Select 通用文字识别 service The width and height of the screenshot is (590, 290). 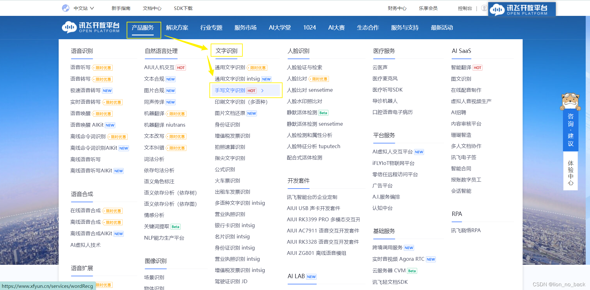pyautogui.click(x=230, y=67)
